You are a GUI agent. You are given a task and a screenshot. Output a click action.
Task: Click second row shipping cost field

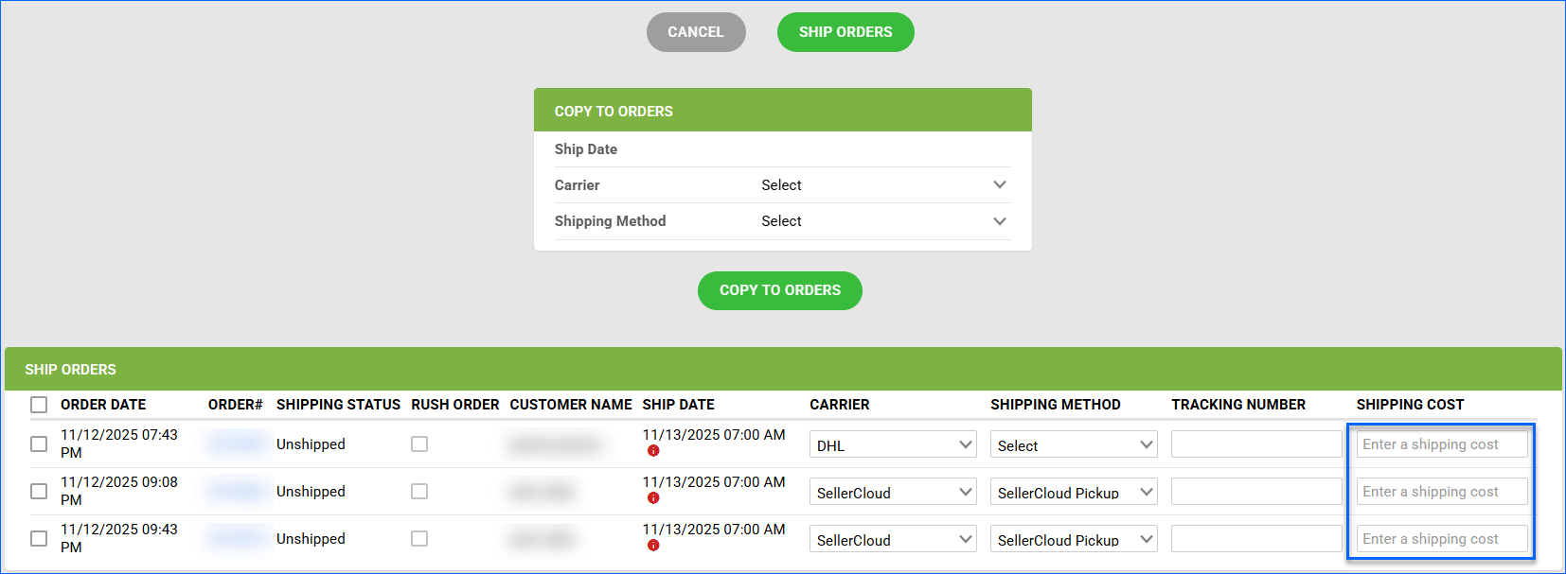click(x=1441, y=492)
